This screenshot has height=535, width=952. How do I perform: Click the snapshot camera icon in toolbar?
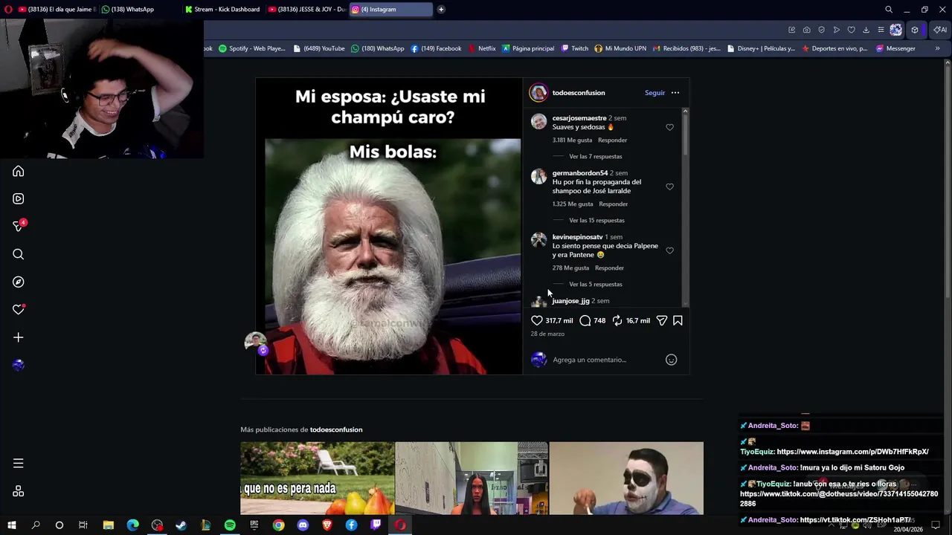806,30
